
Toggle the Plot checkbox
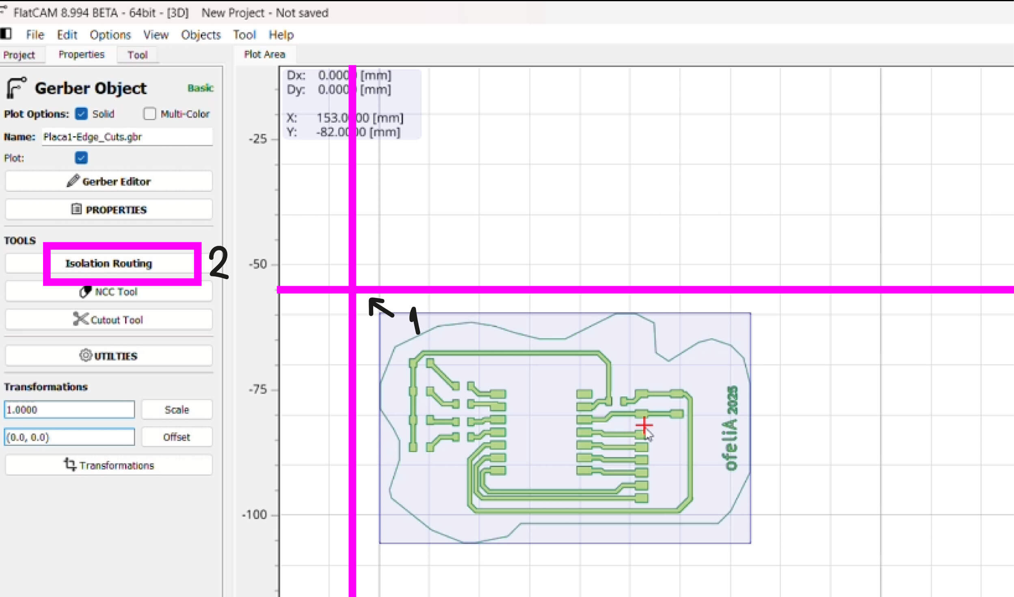click(81, 158)
